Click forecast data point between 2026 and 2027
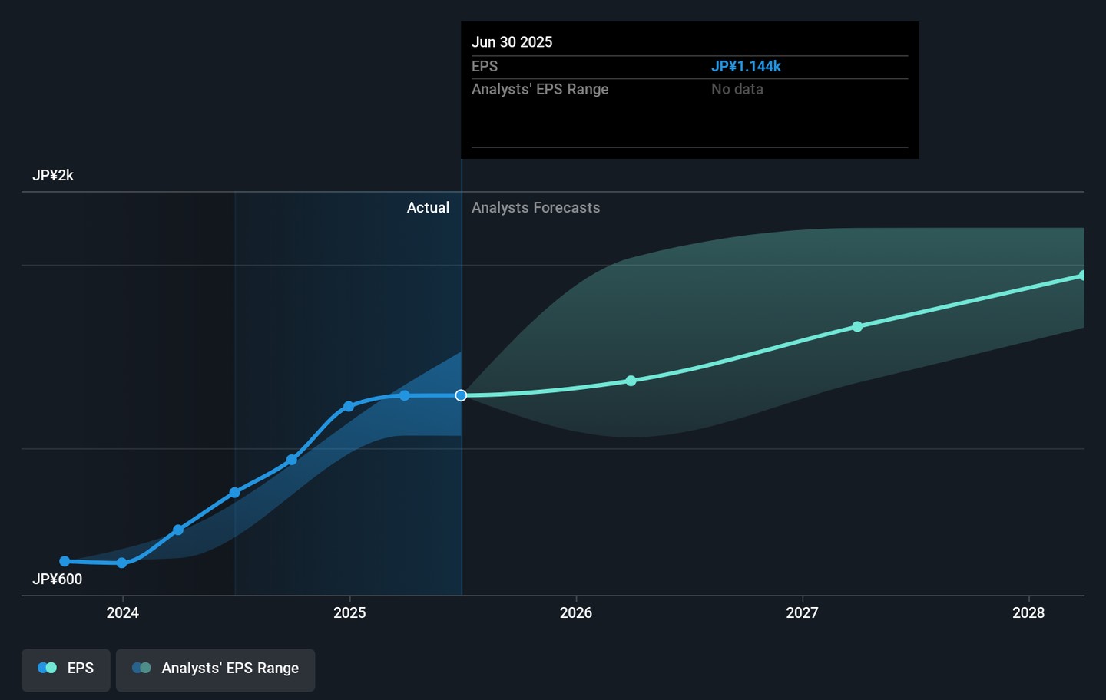1106x700 pixels. coord(631,381)
